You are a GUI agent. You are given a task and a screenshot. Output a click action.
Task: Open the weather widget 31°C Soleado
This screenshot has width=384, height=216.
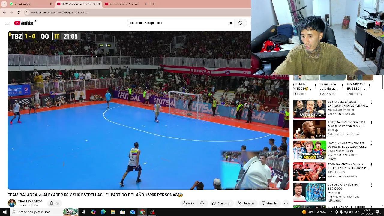tap(314, 212)
